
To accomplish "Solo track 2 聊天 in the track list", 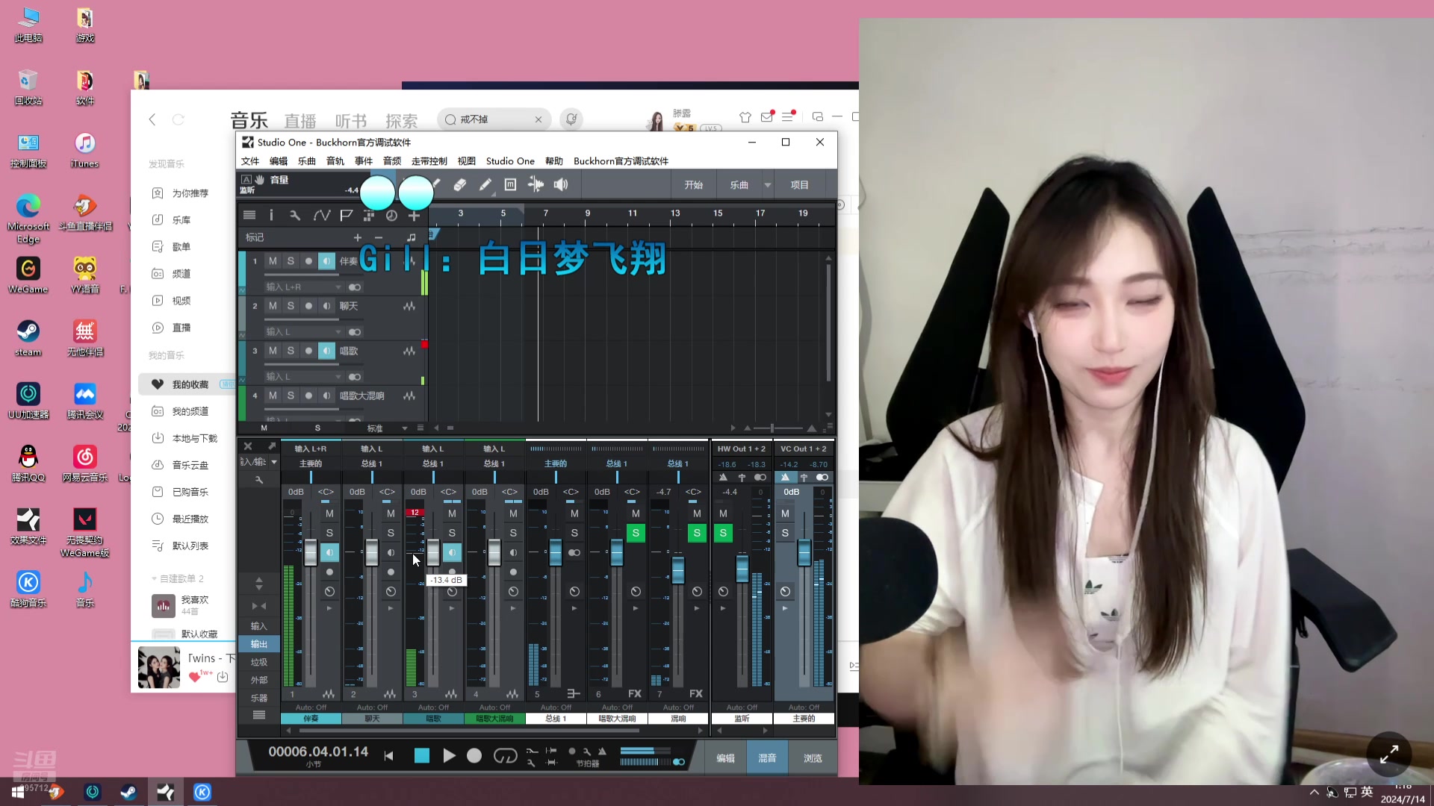I will click(291, 306).
